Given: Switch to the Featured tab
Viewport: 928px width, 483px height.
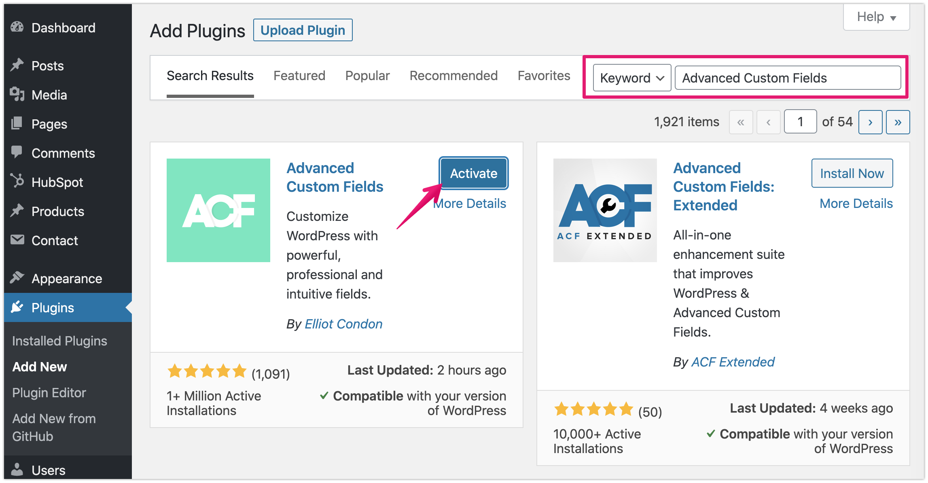Looking at the screenshot, I should pyautogui.click(x=299, y=76).
